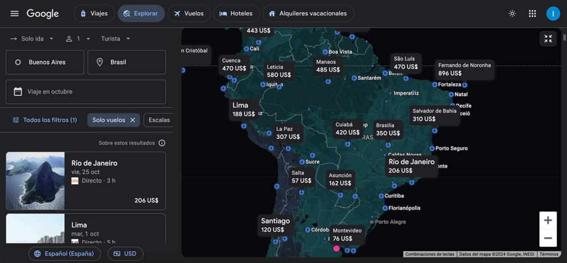Expand the Solo ida trip type dropdown
The image size is (567, 263).
(32, 39)
